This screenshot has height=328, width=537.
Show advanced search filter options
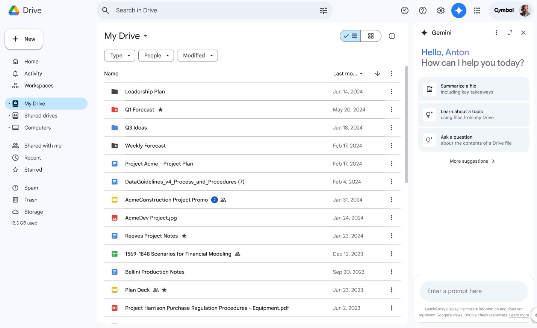tap(323, 11)
